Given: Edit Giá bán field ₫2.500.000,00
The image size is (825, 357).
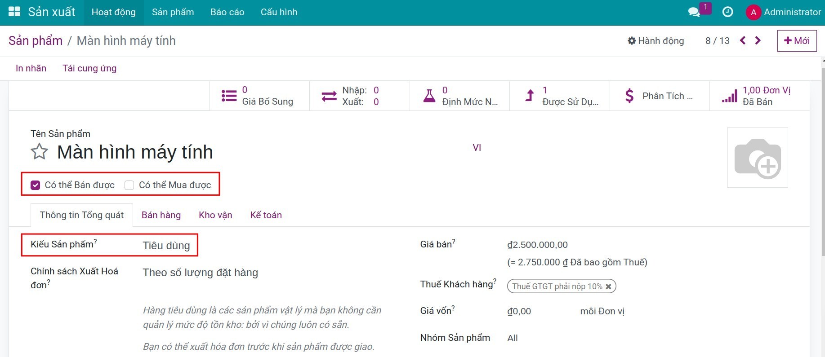Looking at the screenshot, I should (x=538, y=245).
